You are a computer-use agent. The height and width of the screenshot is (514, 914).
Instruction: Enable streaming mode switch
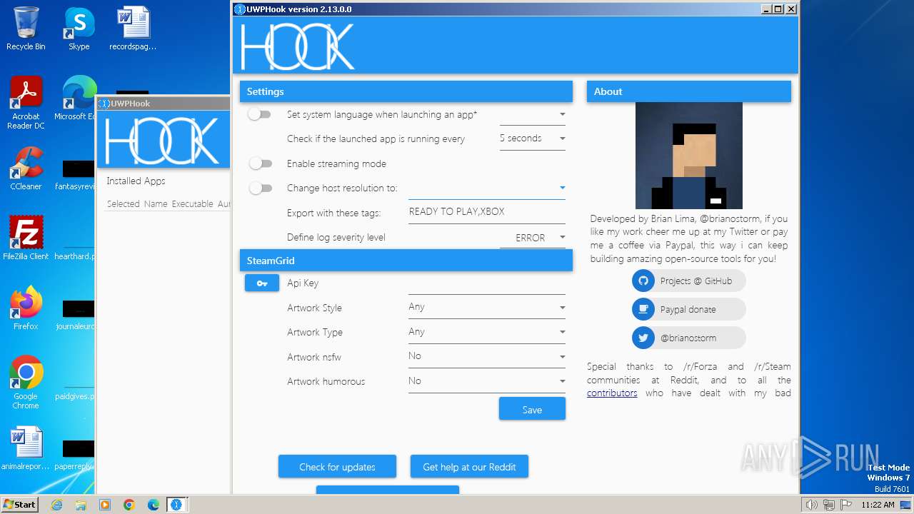pyautogui.click(x=260, y=163)
